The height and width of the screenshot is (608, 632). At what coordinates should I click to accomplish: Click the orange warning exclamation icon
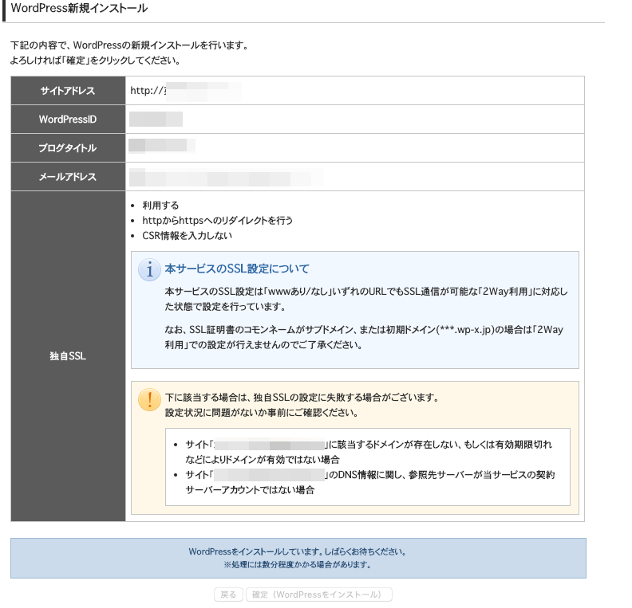[x=149, y=399]
